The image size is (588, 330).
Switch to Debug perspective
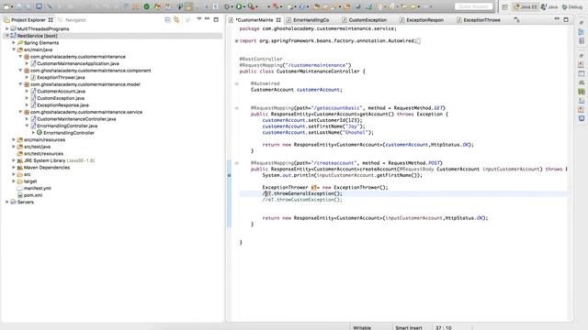[x=571, y=6]
